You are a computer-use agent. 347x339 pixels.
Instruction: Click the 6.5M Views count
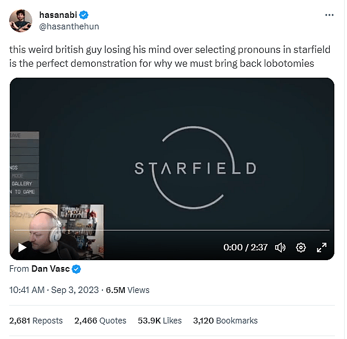pos(127,290)
